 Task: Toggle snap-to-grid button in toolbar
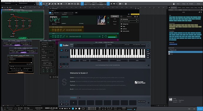[x=108, y=4]
